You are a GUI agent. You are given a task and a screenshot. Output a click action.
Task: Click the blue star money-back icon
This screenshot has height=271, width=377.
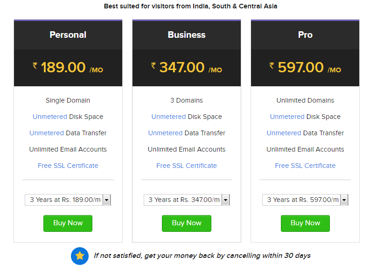pyautogui.click(x=80, y=256)
